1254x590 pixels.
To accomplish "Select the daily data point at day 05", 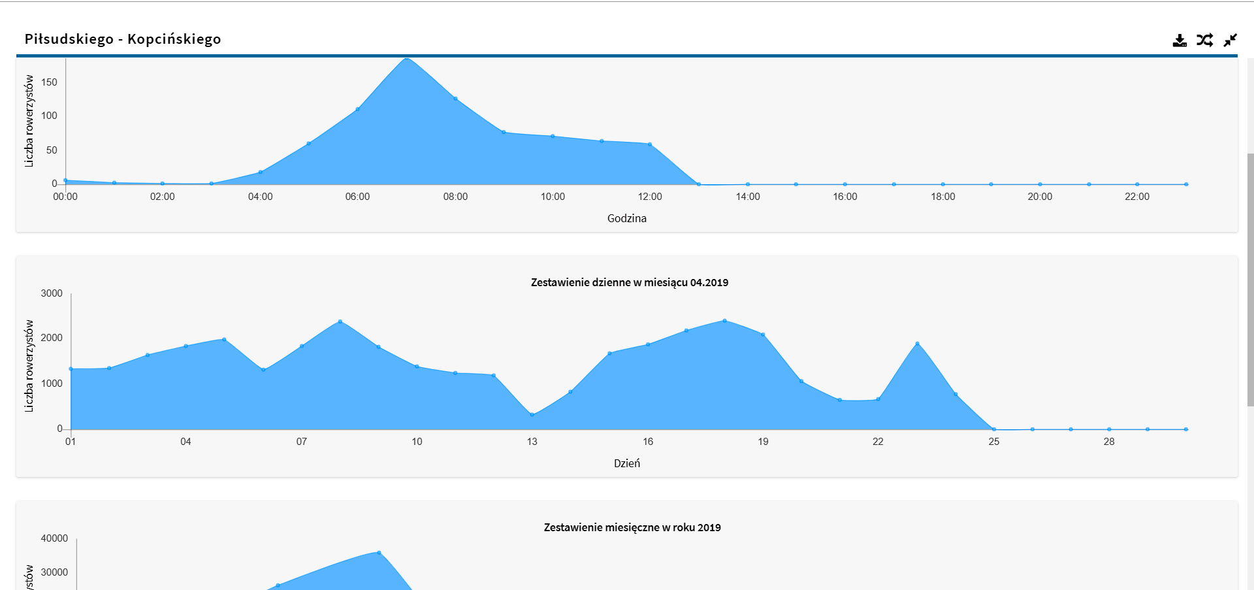I will [x=224, y=340].
